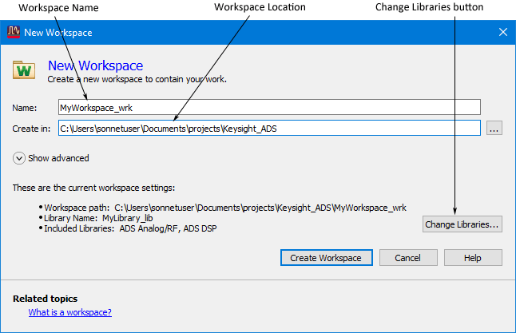Select the Library Name MyLibrary_lib line

pos(96,218)
